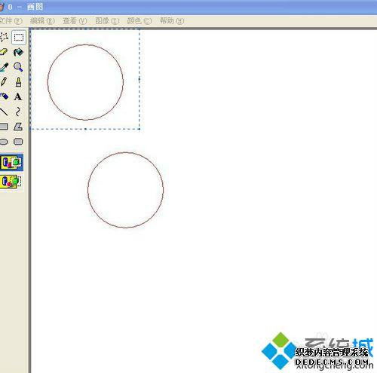Select the Polygon shape tool
This screenshot has height=373, width=377.
point(18,127)
